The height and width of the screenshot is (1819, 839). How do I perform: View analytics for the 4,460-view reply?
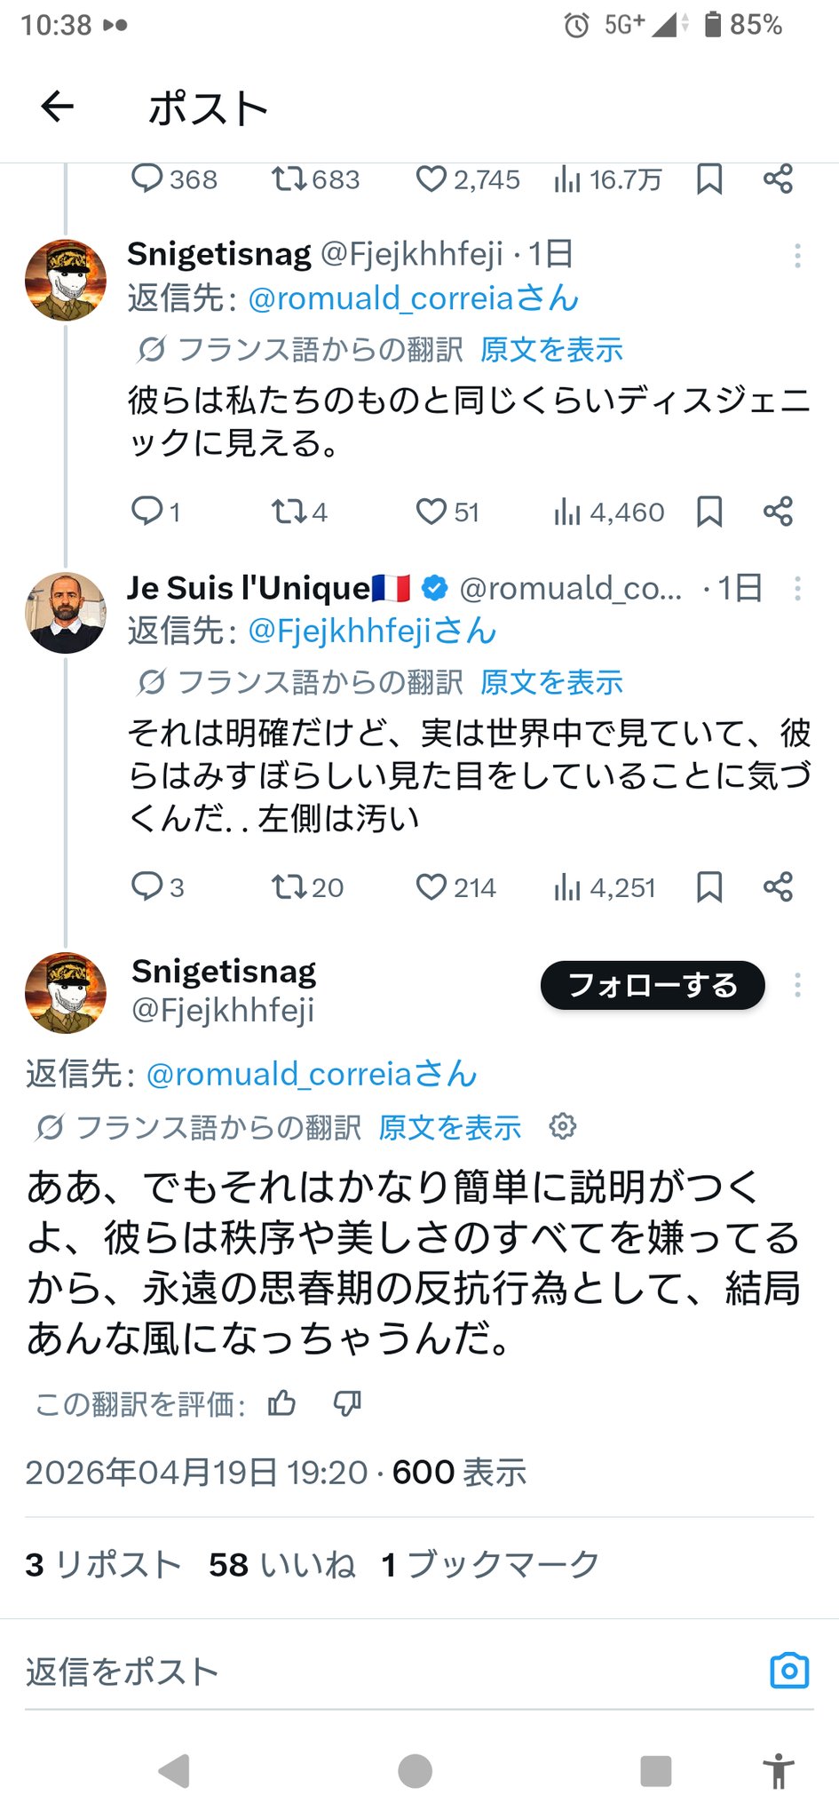[x=566, y=512]
